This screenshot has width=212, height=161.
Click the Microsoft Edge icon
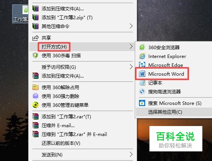142,65
